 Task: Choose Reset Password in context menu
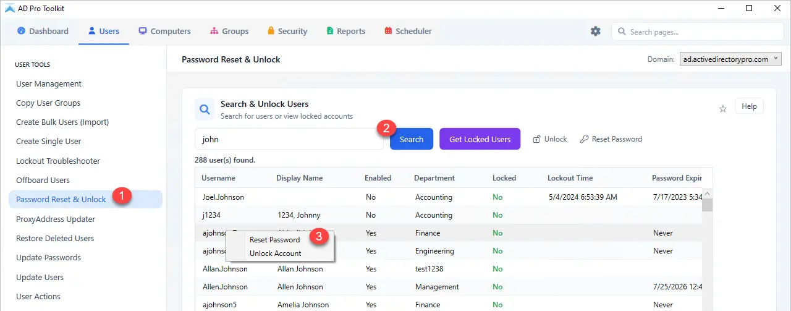point(274,240)
